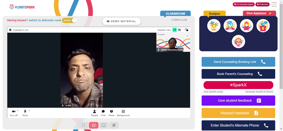This screenshot has height=131, width=283.
Task: Click Request Feedback button
Action: point(238,113)
